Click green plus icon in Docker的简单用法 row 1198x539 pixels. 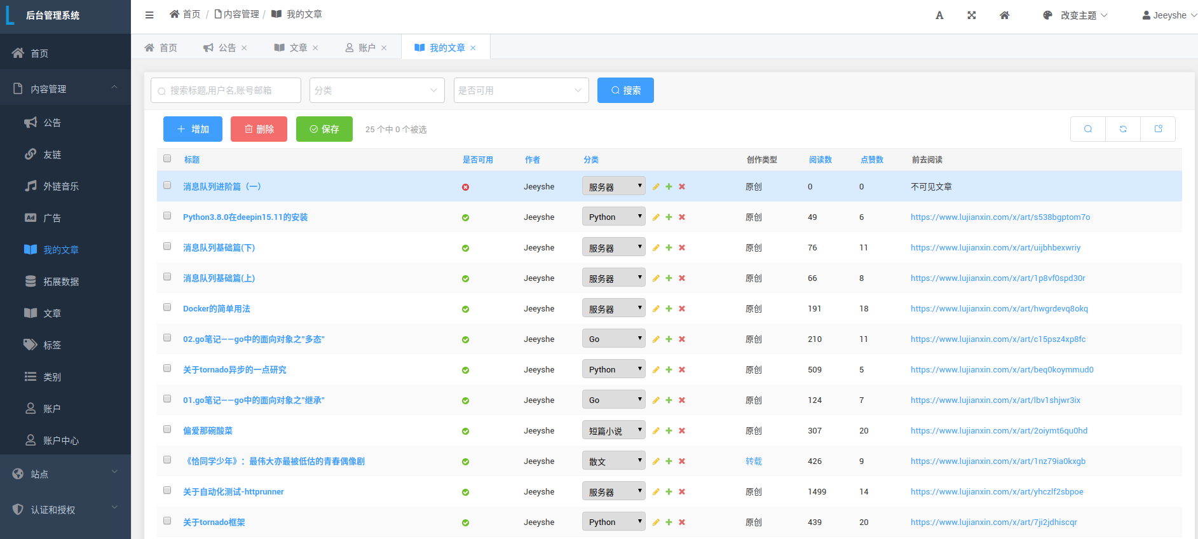[x=669, y=309]
